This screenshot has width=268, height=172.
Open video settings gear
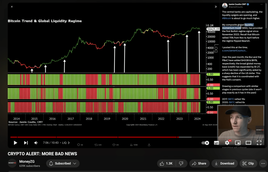coord(227,143)
